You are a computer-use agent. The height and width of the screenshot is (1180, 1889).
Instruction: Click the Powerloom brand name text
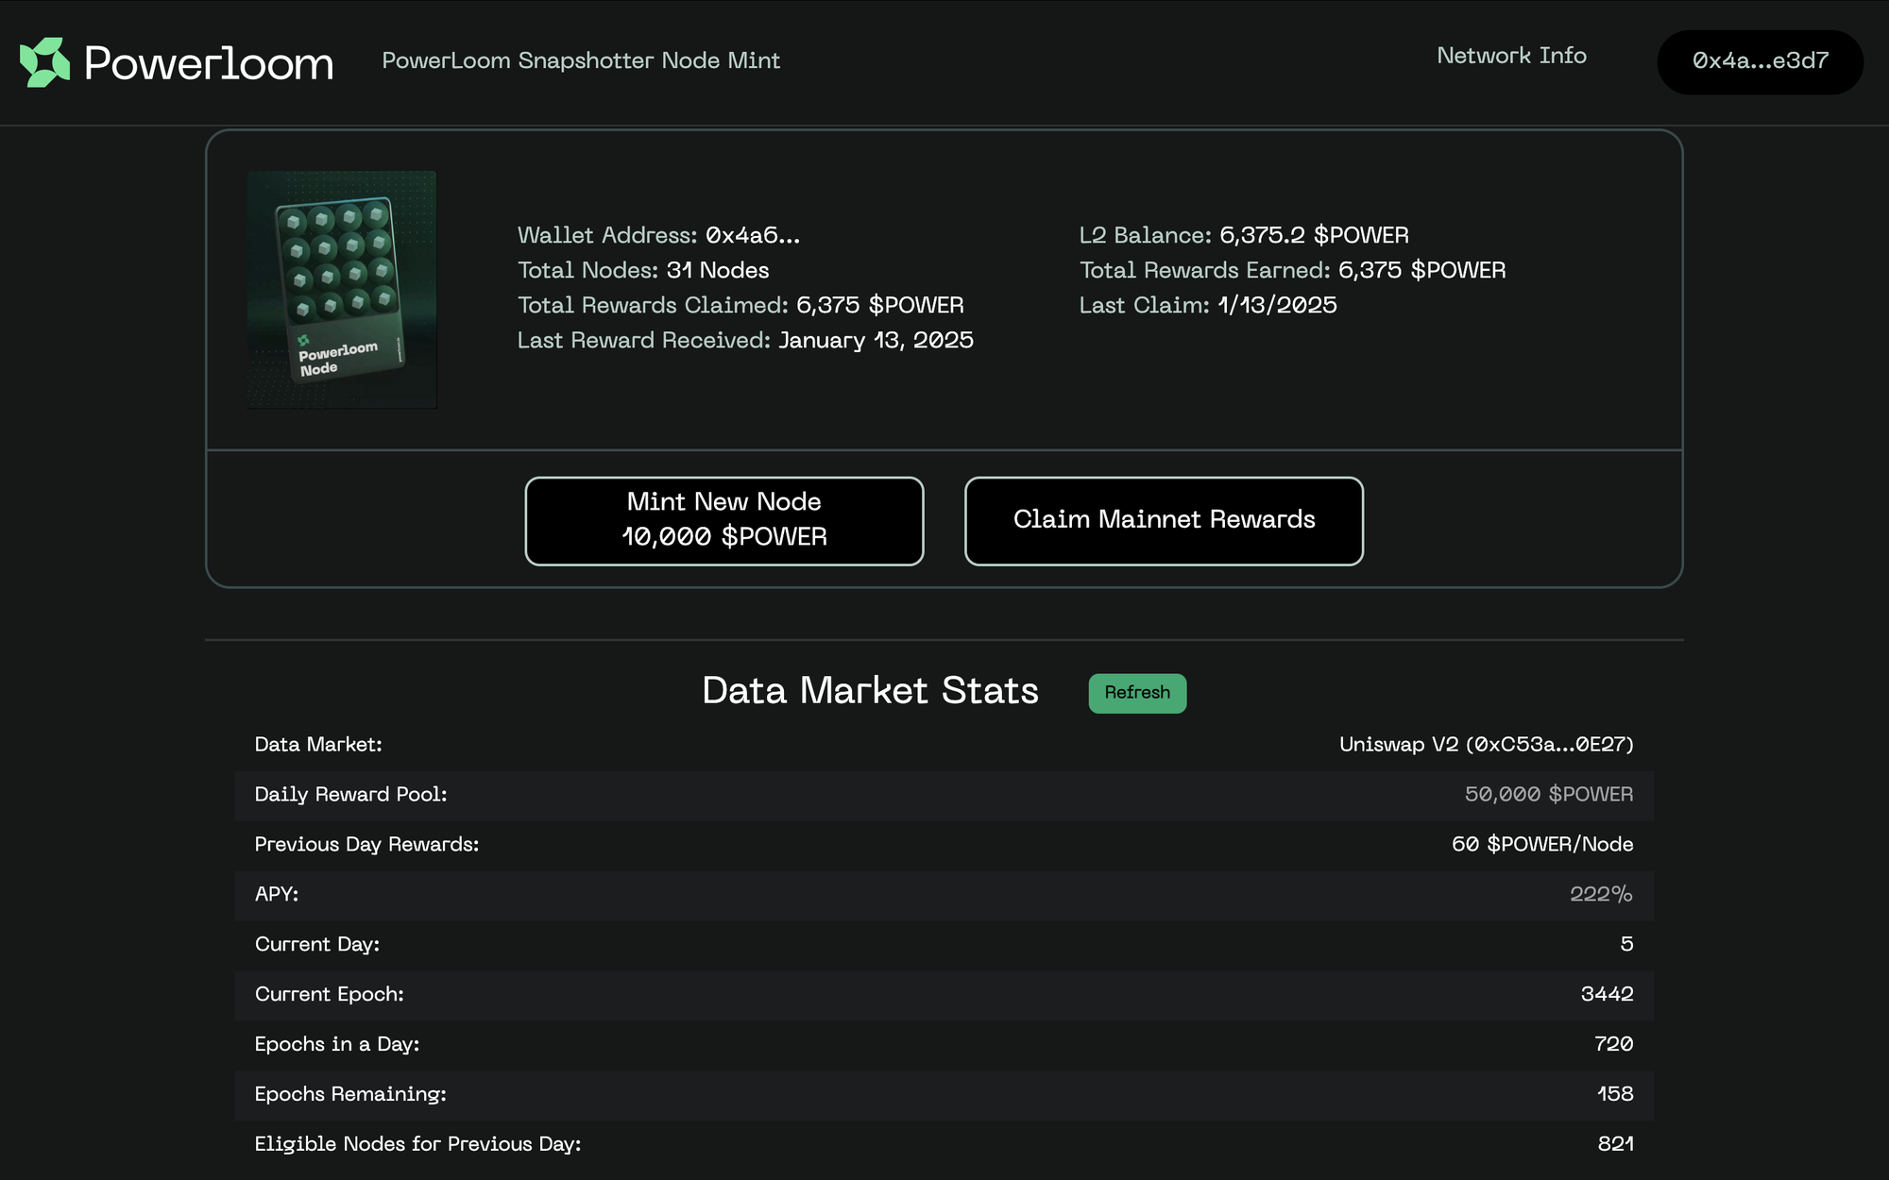click(x=209, y=63)
